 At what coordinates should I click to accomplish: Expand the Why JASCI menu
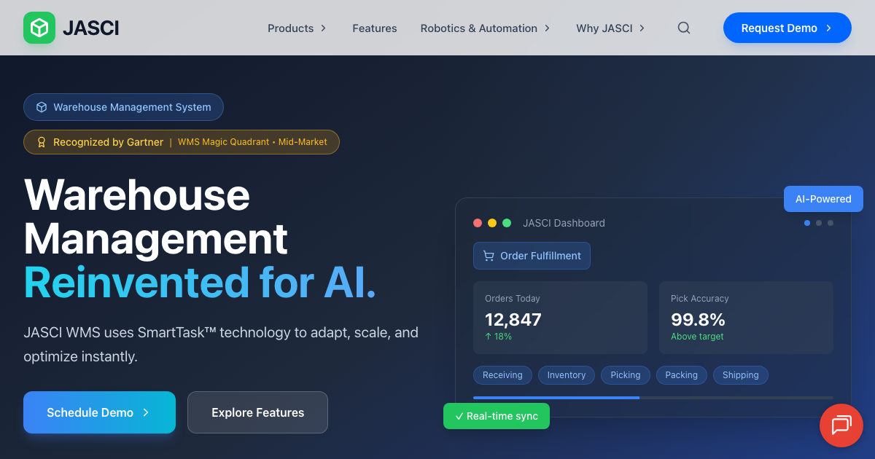[x=610, y=28]
